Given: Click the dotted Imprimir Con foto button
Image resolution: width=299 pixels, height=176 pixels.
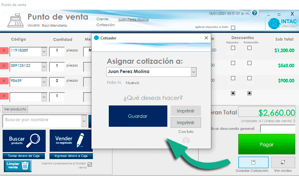Looking at the screenshot, I should (x=186, y=122).
